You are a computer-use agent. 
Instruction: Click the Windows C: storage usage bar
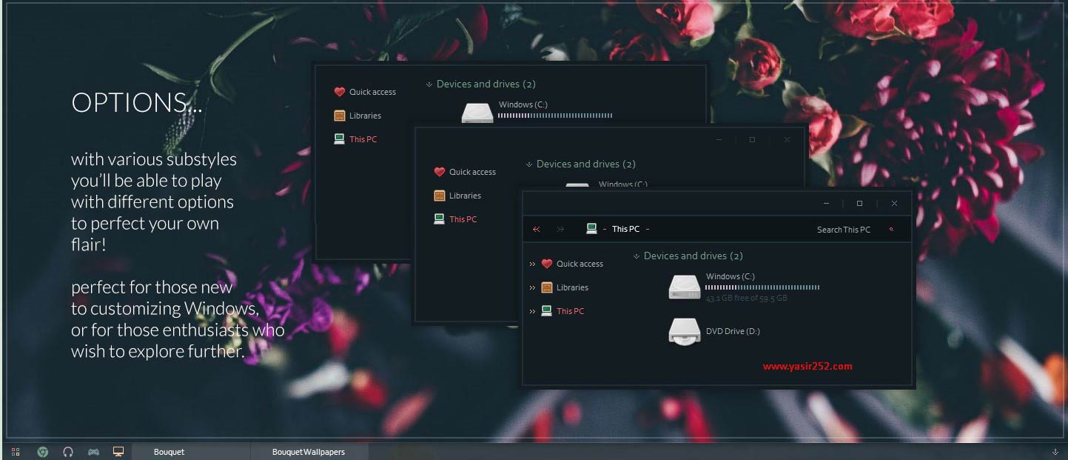[x=762, y=287]
